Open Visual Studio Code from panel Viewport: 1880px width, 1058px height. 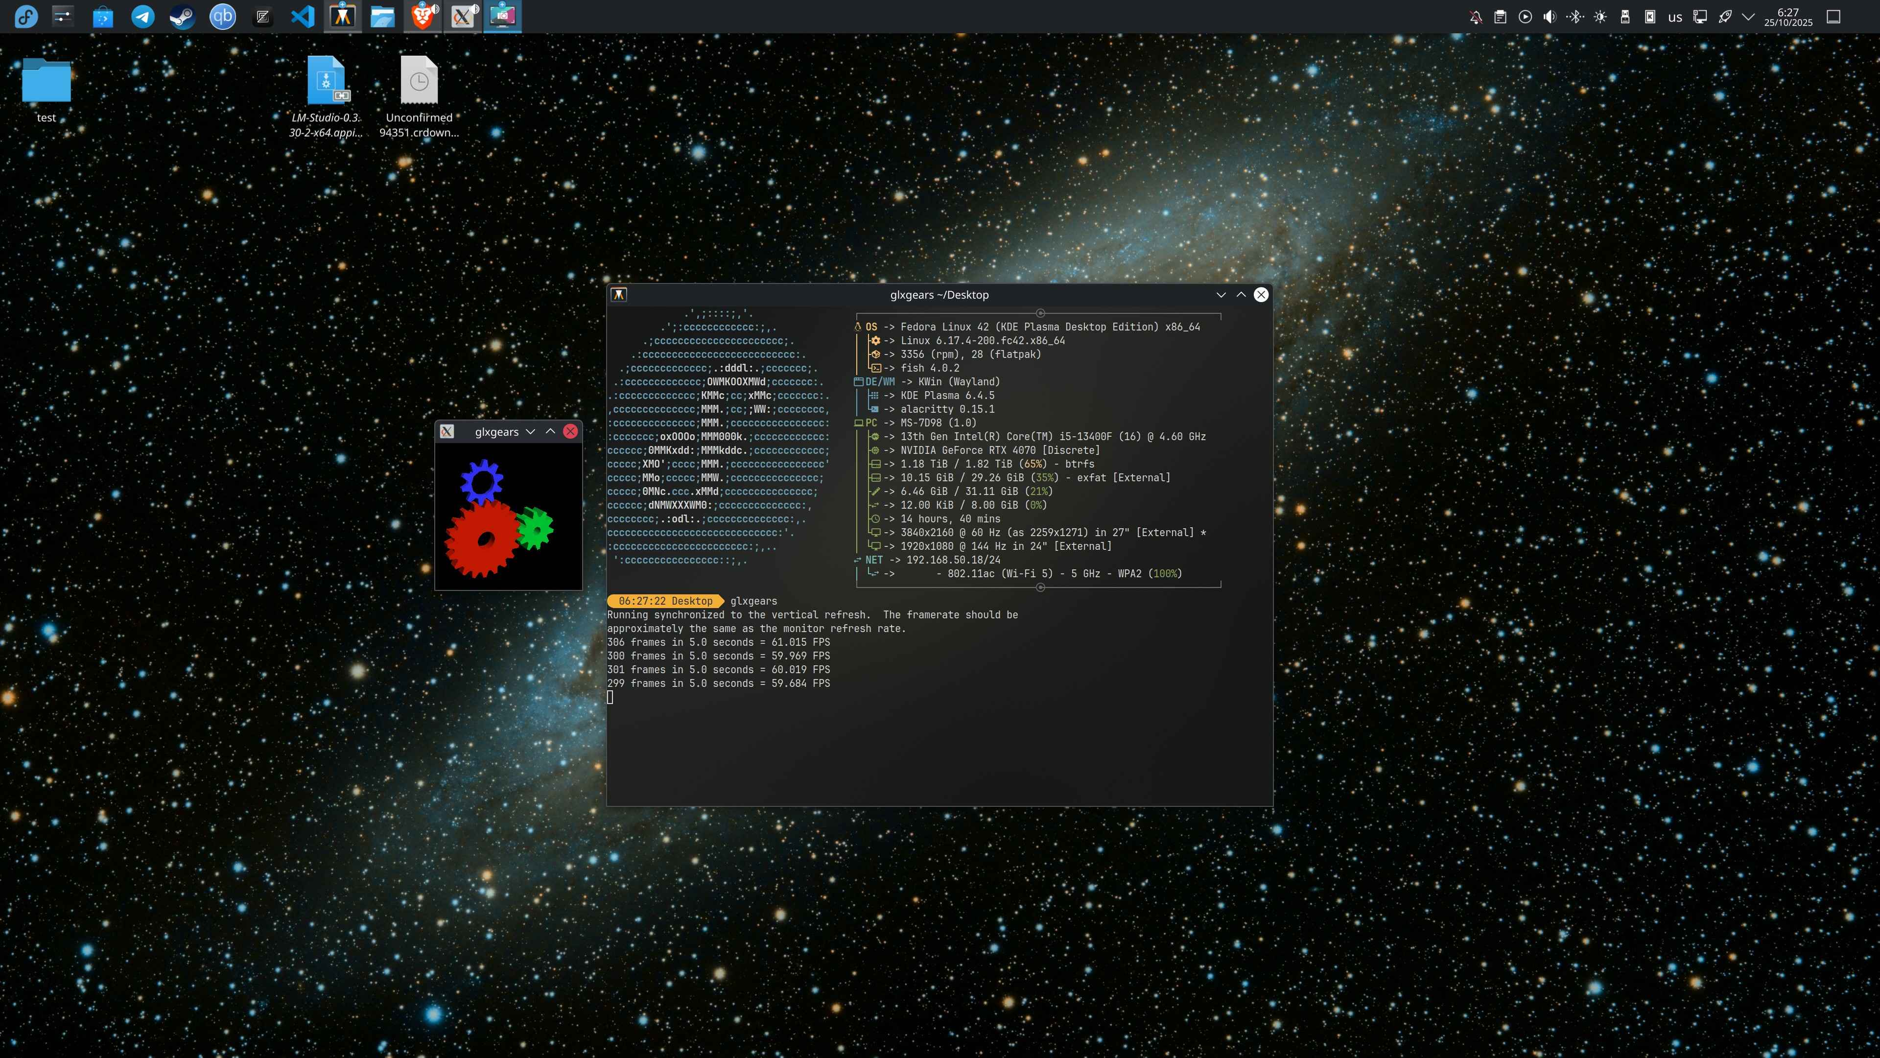(x=302, y=16)
